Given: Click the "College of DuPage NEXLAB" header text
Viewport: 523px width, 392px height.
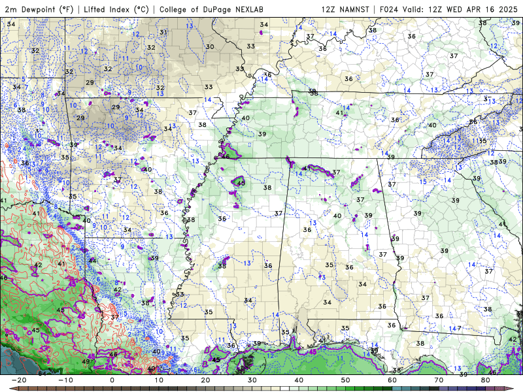Looking at the screenshot, I should click(x=211, y=9).
